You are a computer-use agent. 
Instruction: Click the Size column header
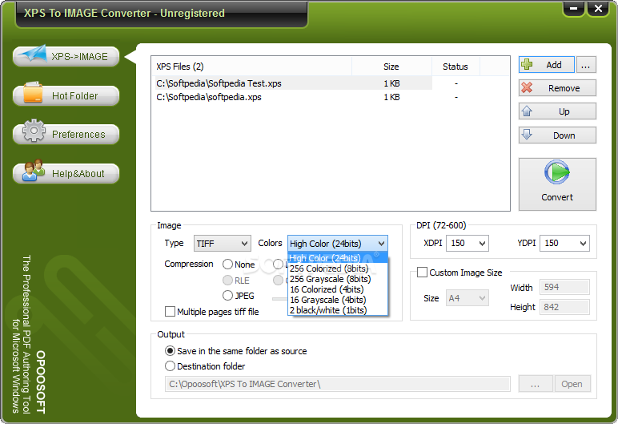(x=391, y=67)
